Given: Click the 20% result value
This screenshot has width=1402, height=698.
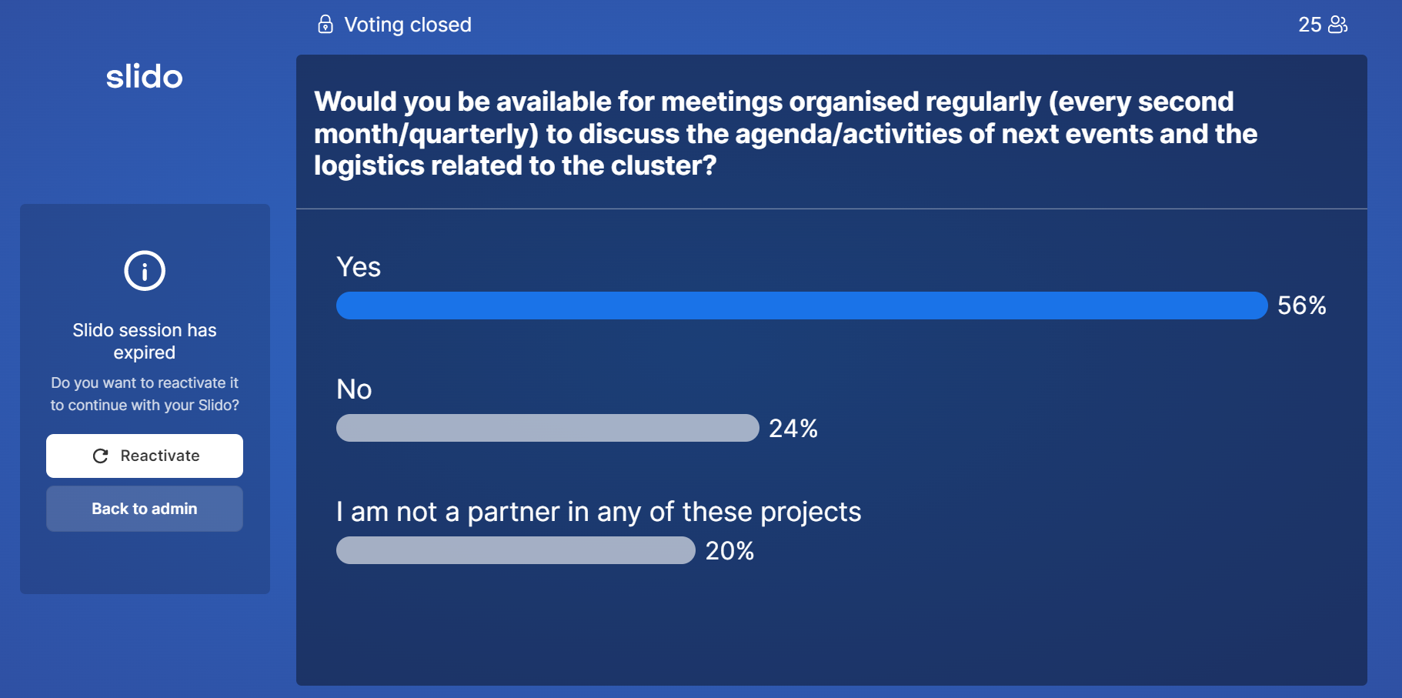Looking at the screenshot, I should (729, 551).
